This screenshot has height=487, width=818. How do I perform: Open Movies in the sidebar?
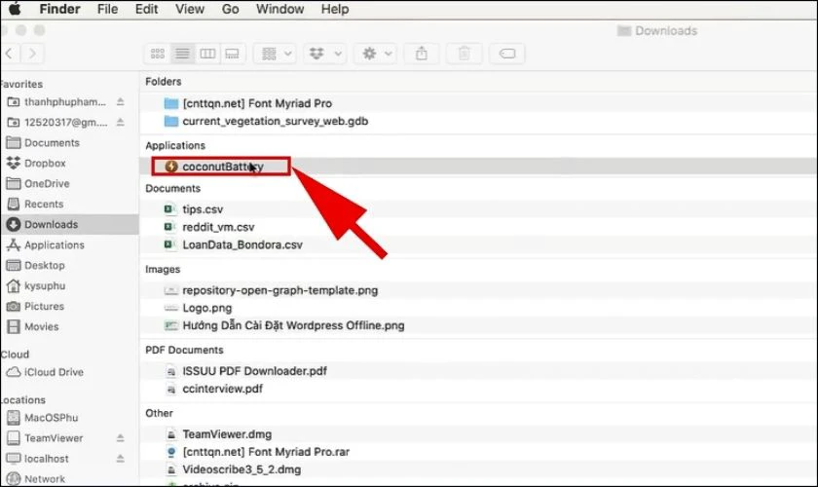pyautogui.click(x=33, y=326)
